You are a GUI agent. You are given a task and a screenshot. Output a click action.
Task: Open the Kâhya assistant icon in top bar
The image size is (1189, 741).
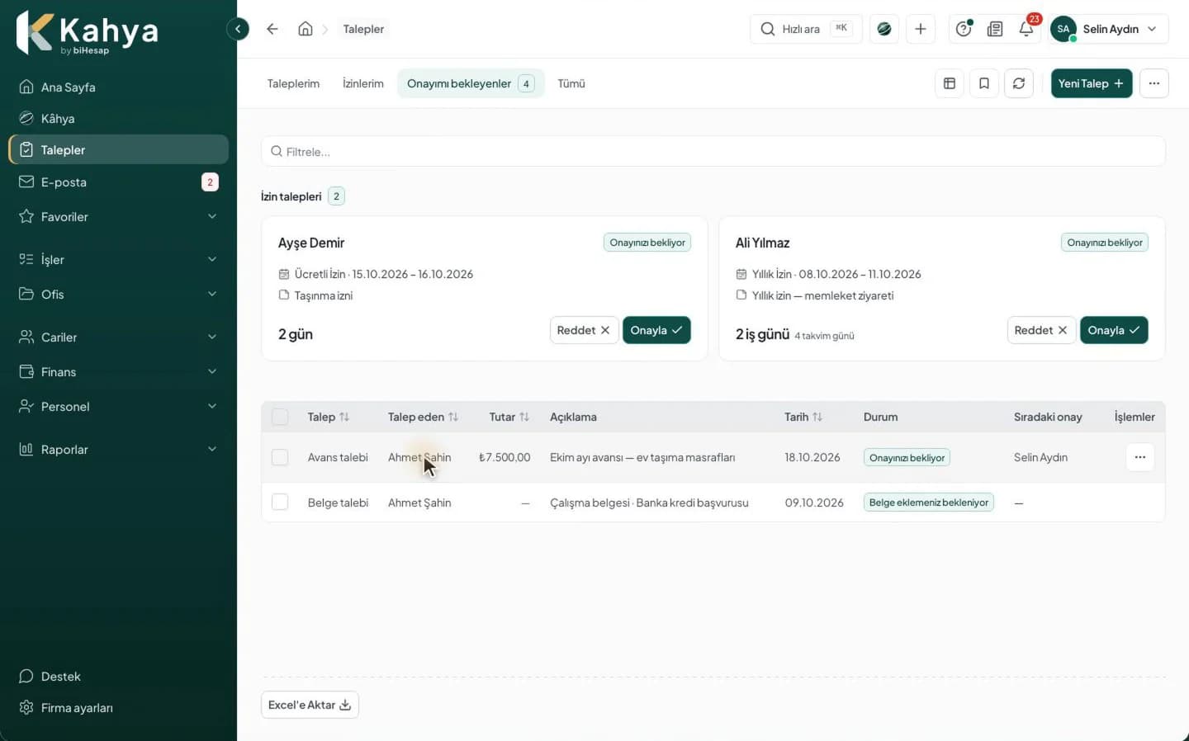coord(884,29)
